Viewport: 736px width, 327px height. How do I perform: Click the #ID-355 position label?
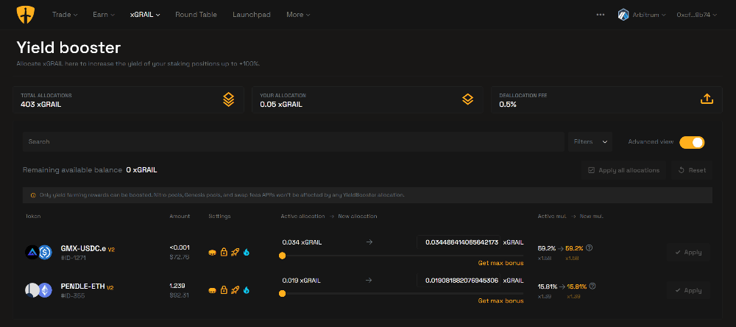[73, 295]
